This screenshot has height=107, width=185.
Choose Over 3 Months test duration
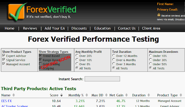pos(114,63)
